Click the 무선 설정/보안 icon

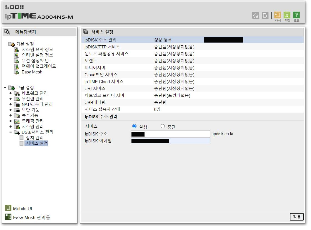tap(17, 61)
